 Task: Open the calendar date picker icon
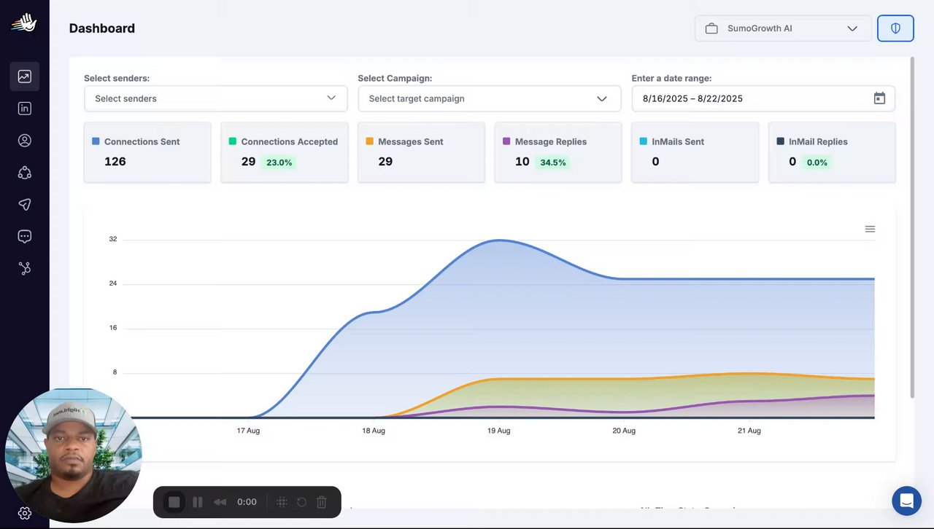tap(879, 98)
